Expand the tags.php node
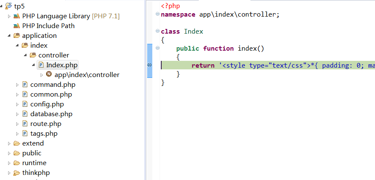The image size is (375, 180). pyautogui.click(x=17, y=134)
